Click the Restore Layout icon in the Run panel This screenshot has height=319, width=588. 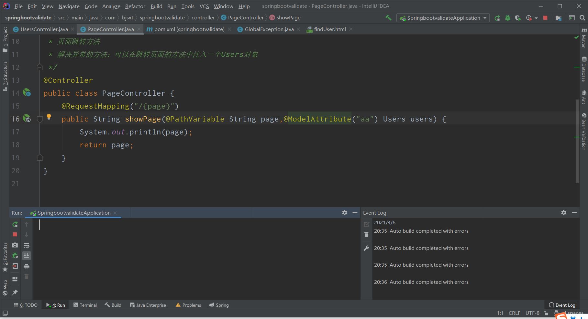(15, 279)
